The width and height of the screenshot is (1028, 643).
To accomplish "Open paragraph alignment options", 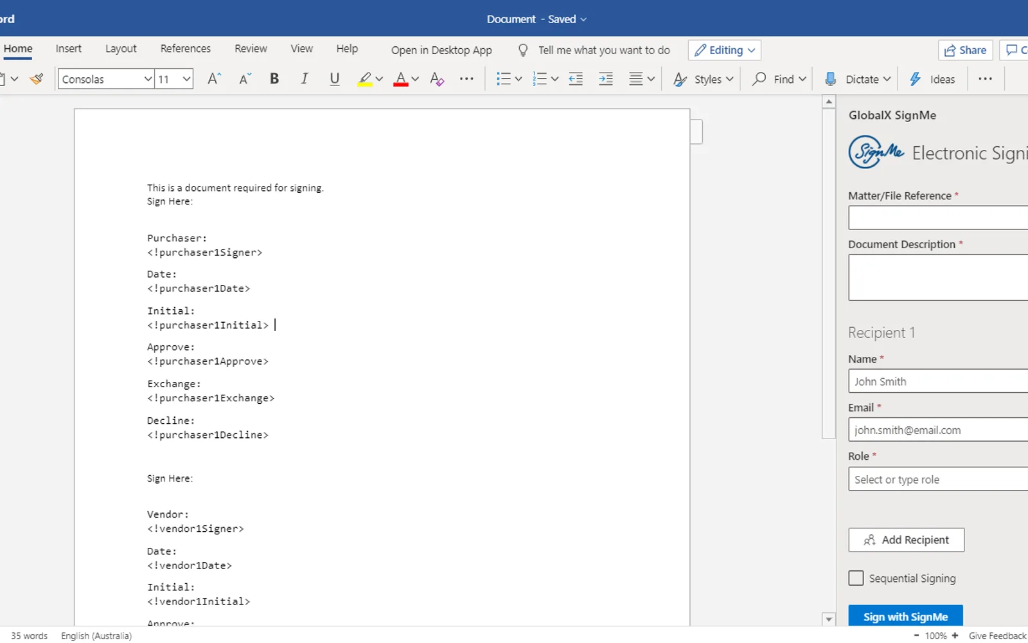I will click(641, 79).
